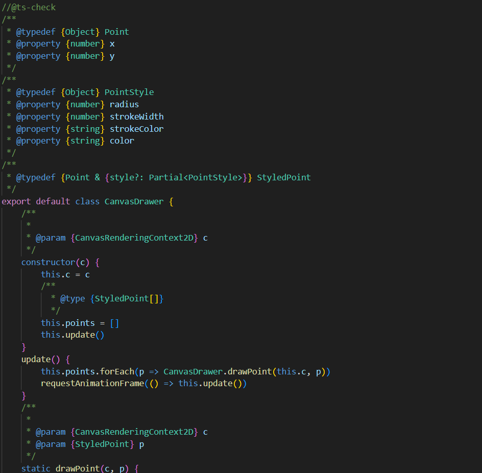This screenshot has height=473, width=482.
Task: Click the StyledPoint name ending the typedef line
Action: pos(283,177)
